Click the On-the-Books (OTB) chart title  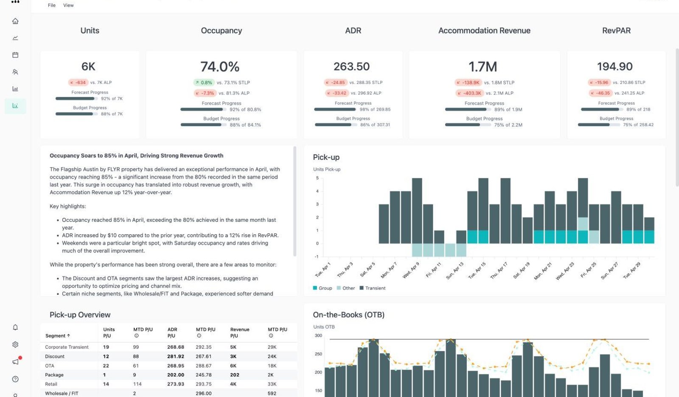pyautogui.click(x=349, y=315)
